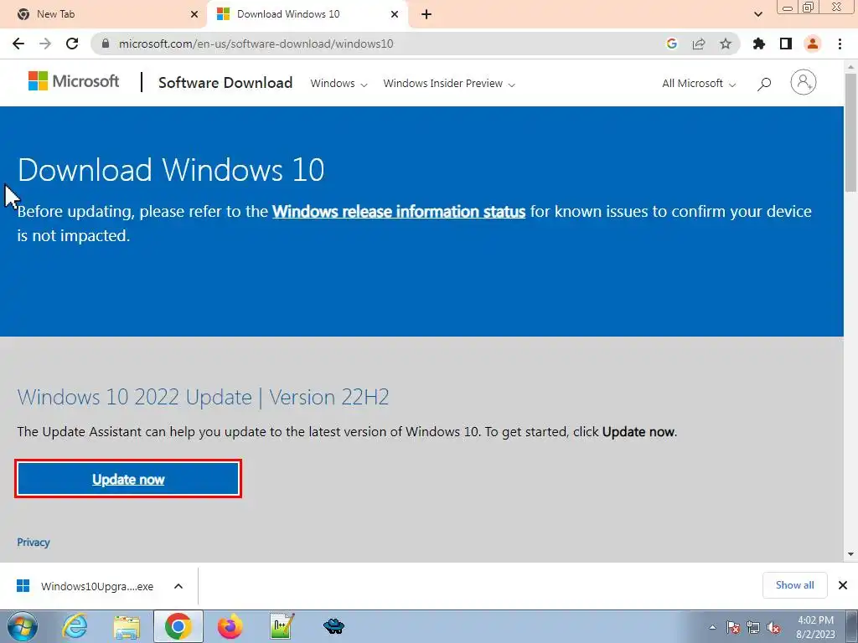This screenshot has height=643, width=858.
Task: Reload the page with the refresh icon
Action: tap(72, 44)
